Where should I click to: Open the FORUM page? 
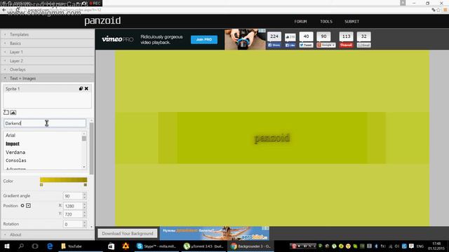300,22
